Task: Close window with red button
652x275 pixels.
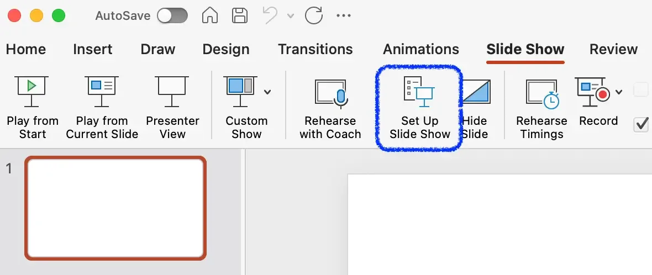Action: [x=14, y=16]
